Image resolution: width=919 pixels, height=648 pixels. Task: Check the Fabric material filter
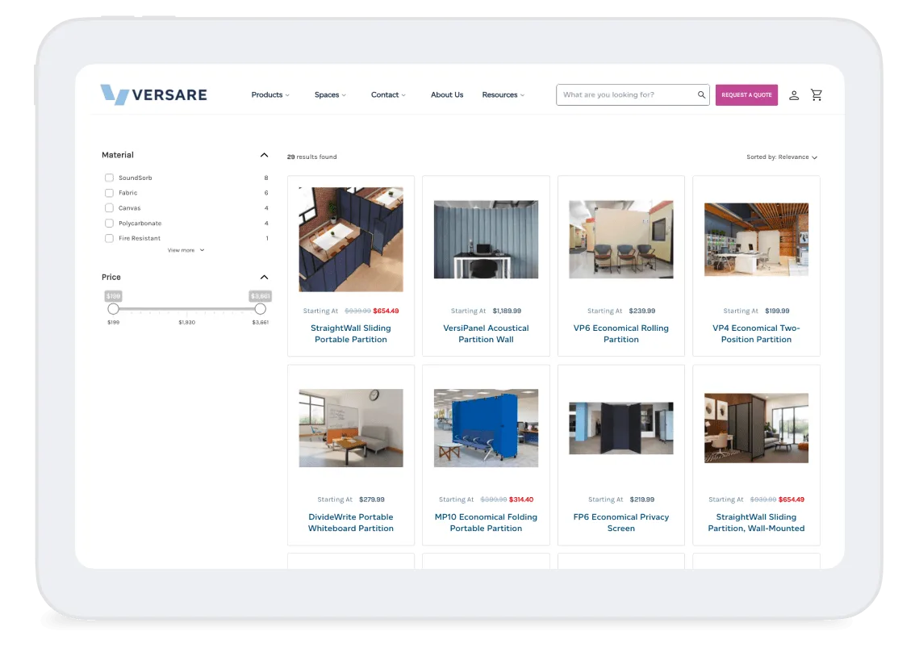click(109, 193)
